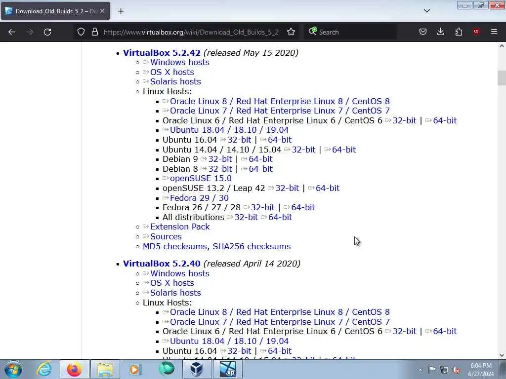The height and width of the screenshot is (379, 506).
Task: Download Debian 9 32-bit build
Action: click(220, 159)
